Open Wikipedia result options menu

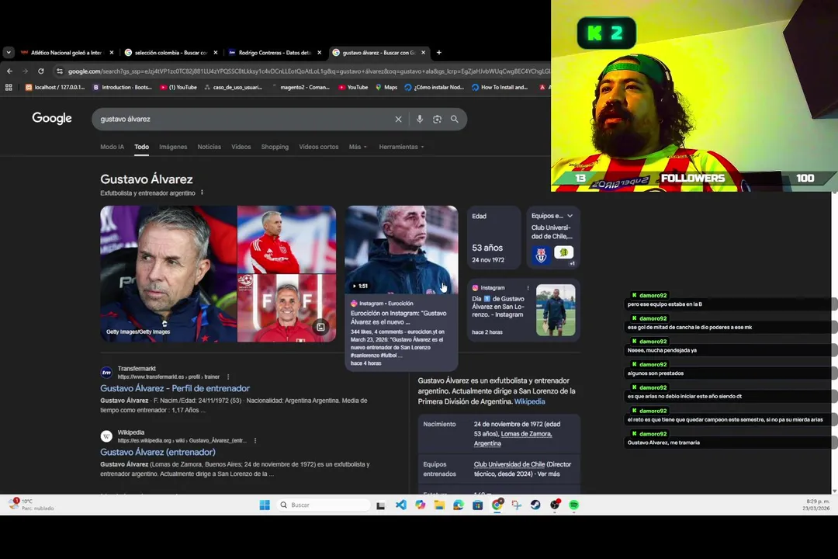click(255, 441)
